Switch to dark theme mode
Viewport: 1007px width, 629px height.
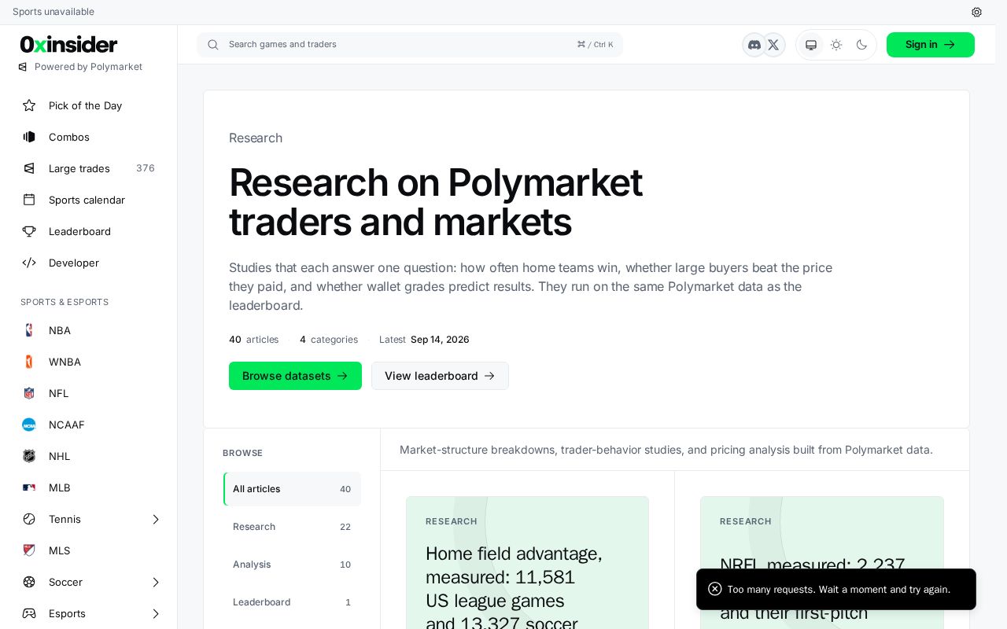point(861,45)
